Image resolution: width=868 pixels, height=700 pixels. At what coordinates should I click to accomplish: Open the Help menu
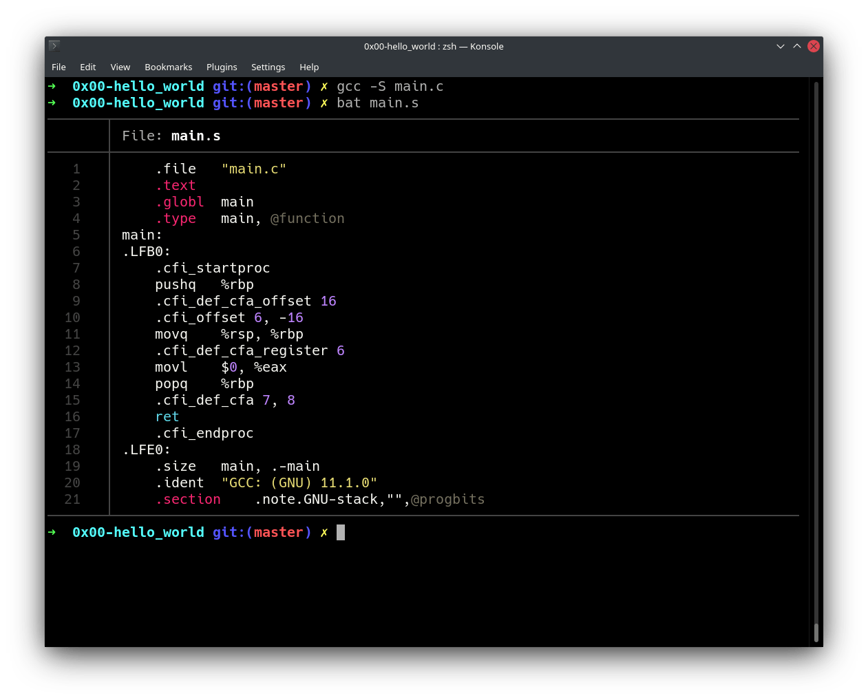pos(309,67)
